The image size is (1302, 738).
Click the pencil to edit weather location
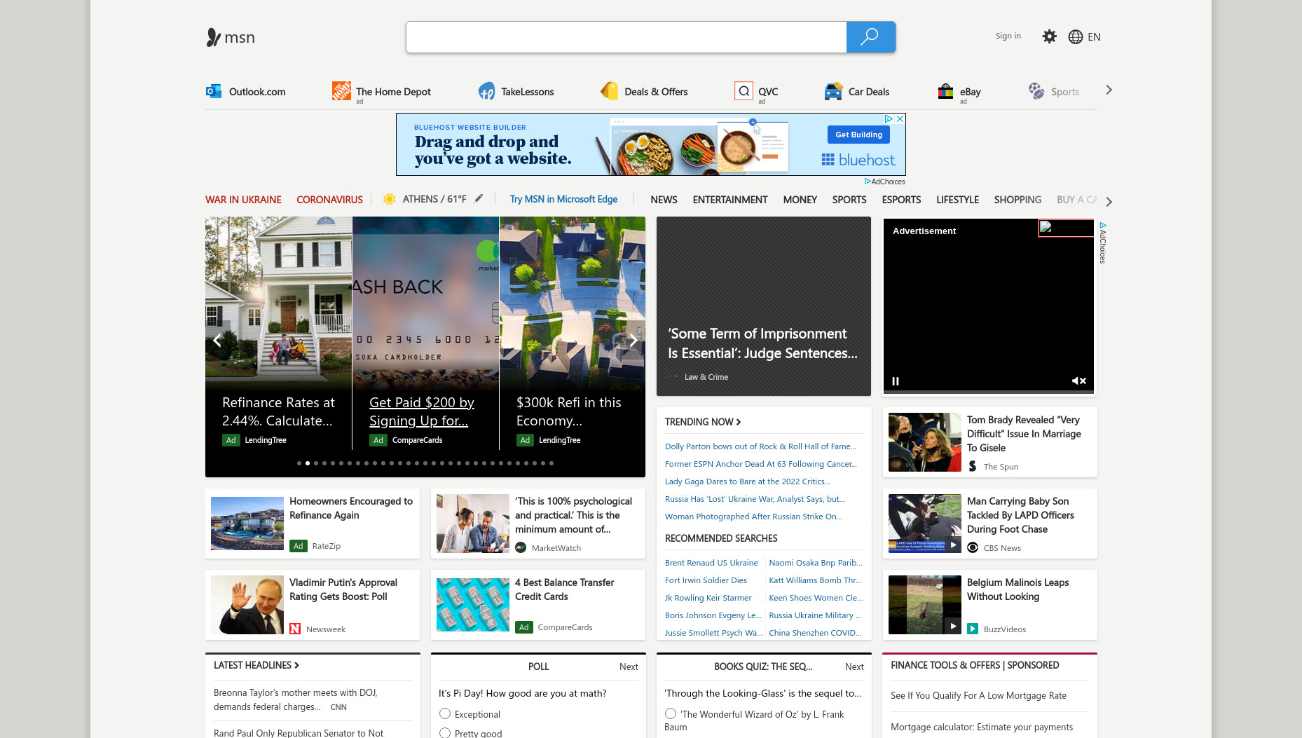pos(478,199)
